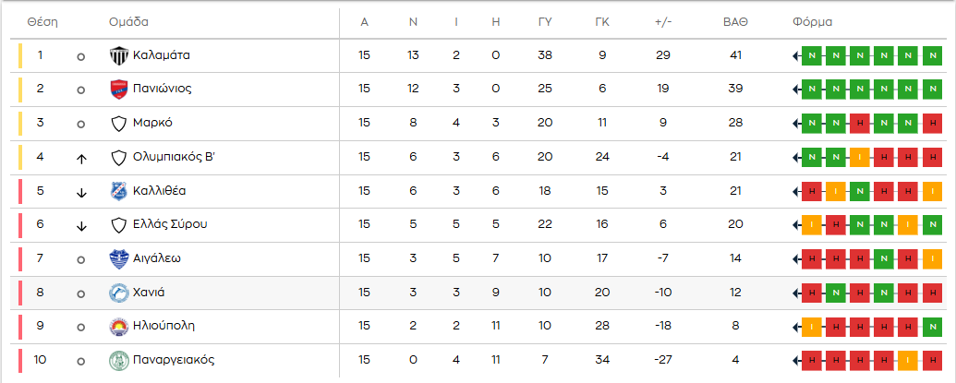Open the Ελλάς Σύρου team link
This screenshot has width=956, height=383.
click(x=170, y=224)
